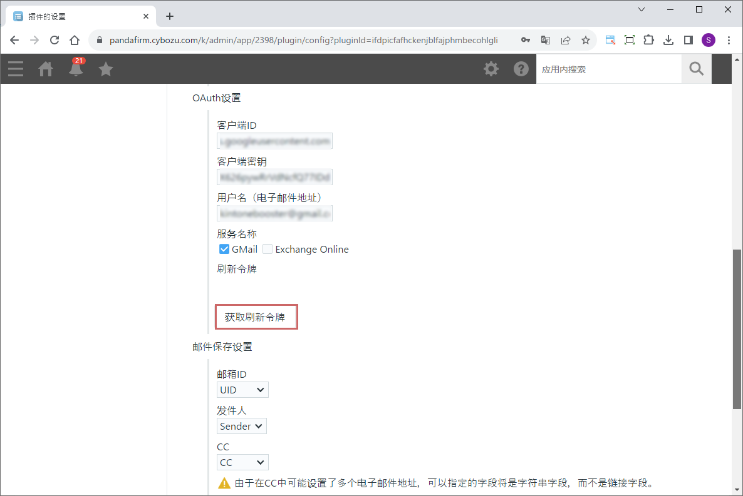Open the settings gear icon
743x496 pixels.
tap(491, 69)
